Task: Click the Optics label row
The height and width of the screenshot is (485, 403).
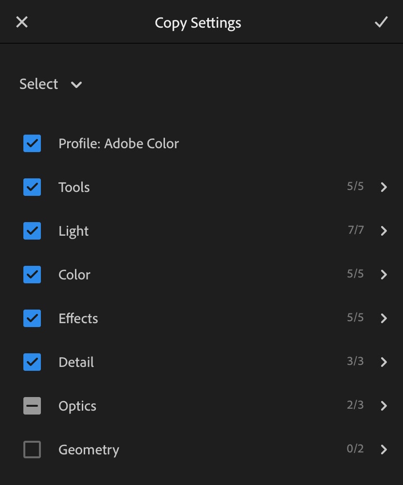Action: [201, 406]
